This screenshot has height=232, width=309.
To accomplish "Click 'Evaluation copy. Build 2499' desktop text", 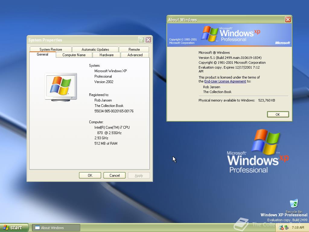I will pos(287,220).
